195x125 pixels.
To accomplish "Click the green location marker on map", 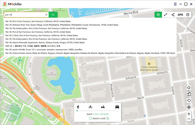I will tap(19, 60).
